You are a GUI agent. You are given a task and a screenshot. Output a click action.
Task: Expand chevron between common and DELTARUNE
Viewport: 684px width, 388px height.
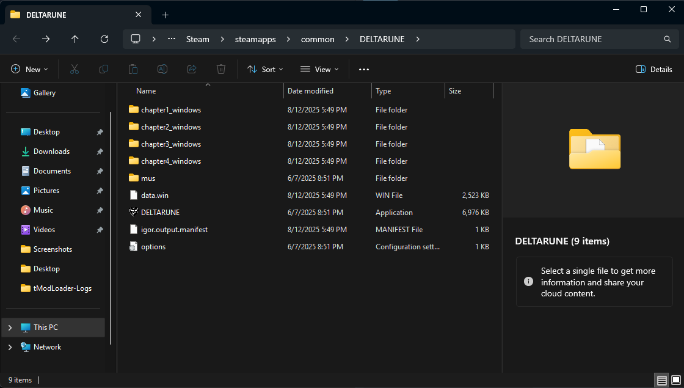pyautogui.click(x=347, y=39)
